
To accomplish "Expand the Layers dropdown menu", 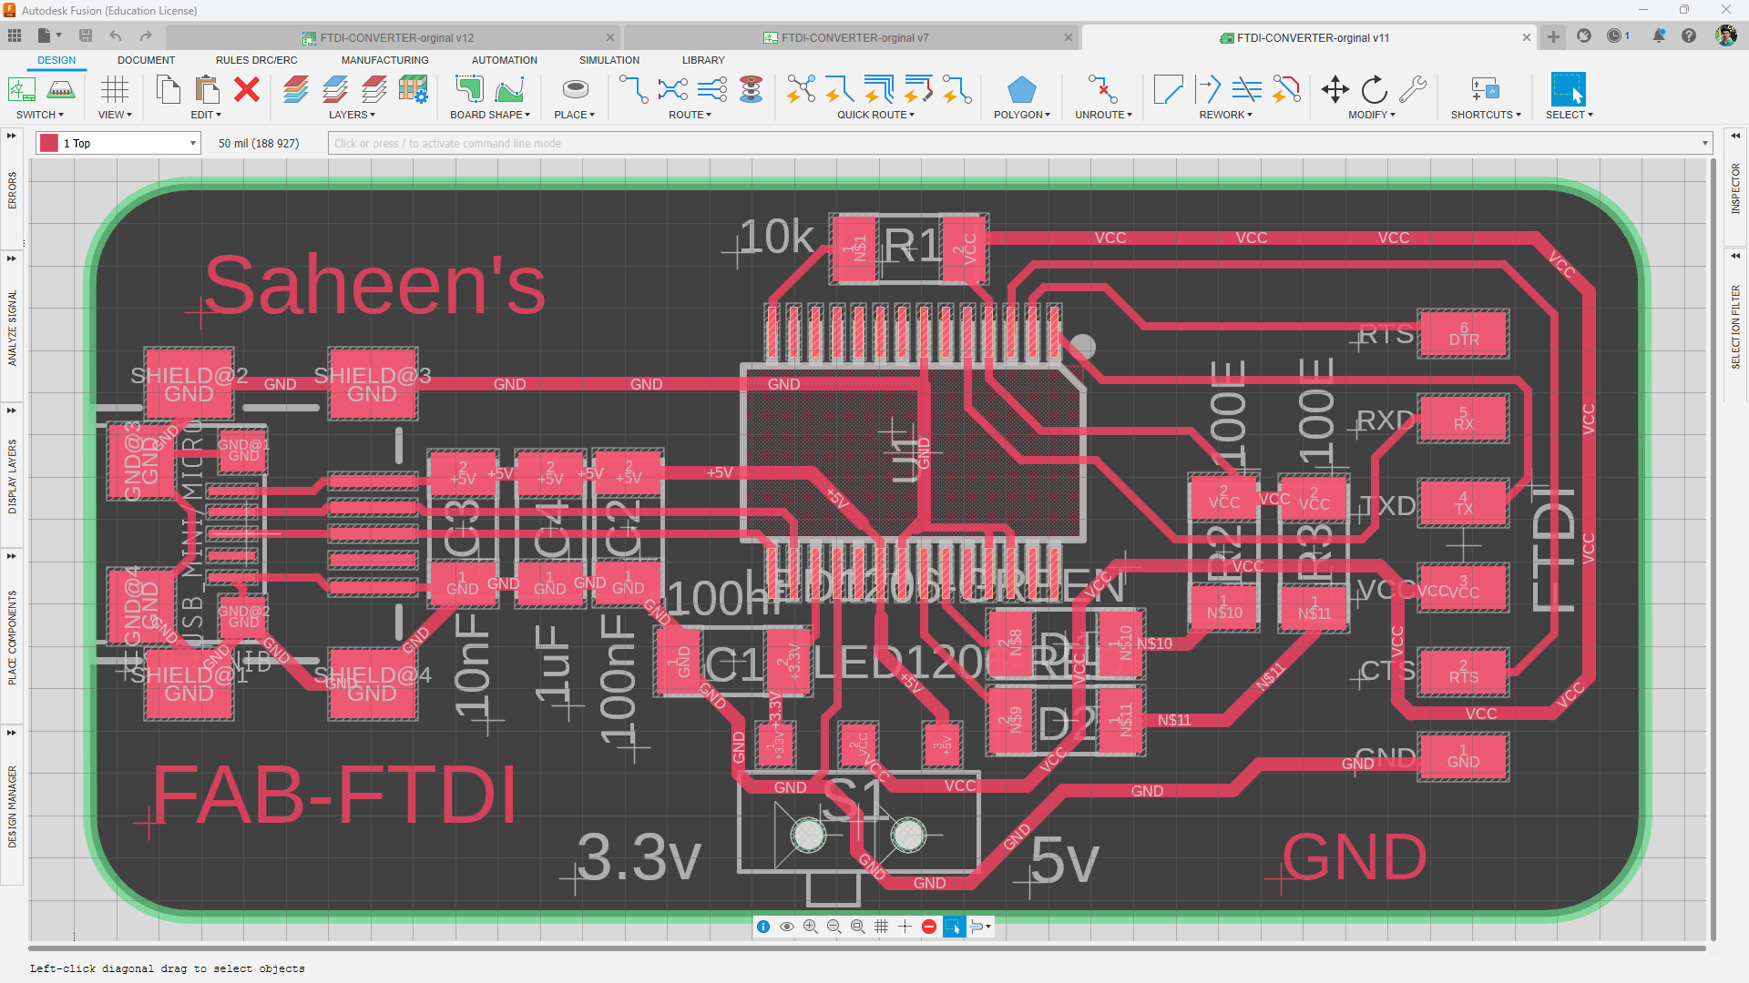I will 350,114.
